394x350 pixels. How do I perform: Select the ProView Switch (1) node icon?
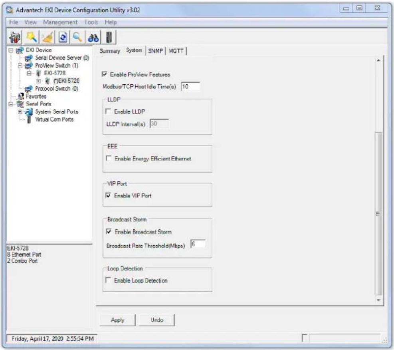click(x=29, y=66)
